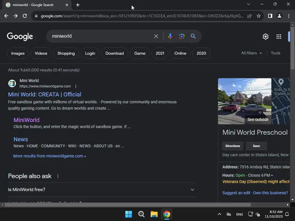Open site security lock info
This screenshot has width=295, height=221.
[x=36, y=16]
